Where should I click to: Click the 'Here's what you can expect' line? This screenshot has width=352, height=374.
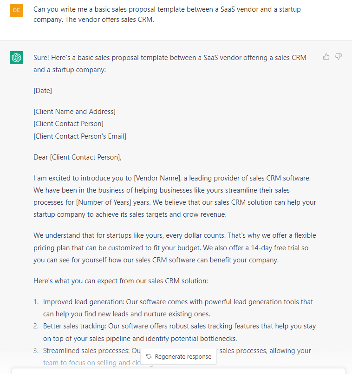(121, 281)
